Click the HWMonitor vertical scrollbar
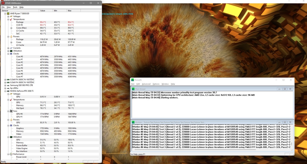 coord(100,82)
